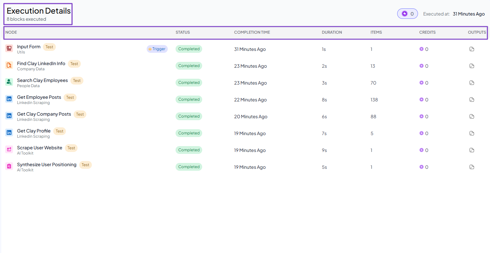Click the Test tag next to Input Form

[x=49, y=47]
